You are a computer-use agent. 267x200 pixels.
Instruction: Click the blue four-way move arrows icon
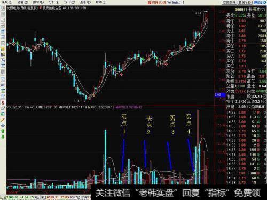3,125
